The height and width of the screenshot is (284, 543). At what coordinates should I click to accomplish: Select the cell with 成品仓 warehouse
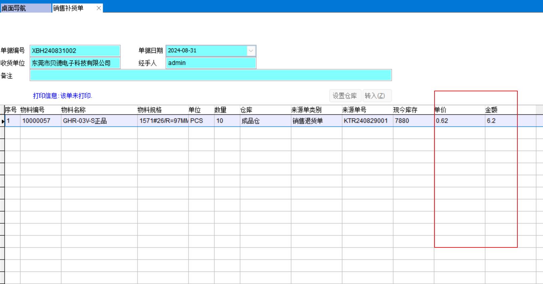[x=265, y=121]
